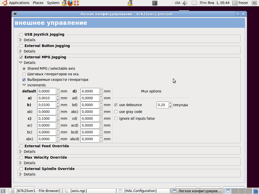This screenshot has width=259, height=194.
Task: Switch to 67k25ver1 File Browser window
Action: [35, 191]
